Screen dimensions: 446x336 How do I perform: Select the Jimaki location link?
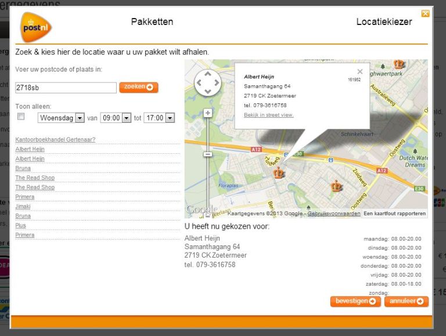tap(23, 207)
